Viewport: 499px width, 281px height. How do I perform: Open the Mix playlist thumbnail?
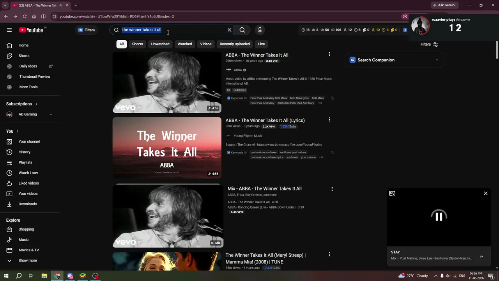point(168,217)
